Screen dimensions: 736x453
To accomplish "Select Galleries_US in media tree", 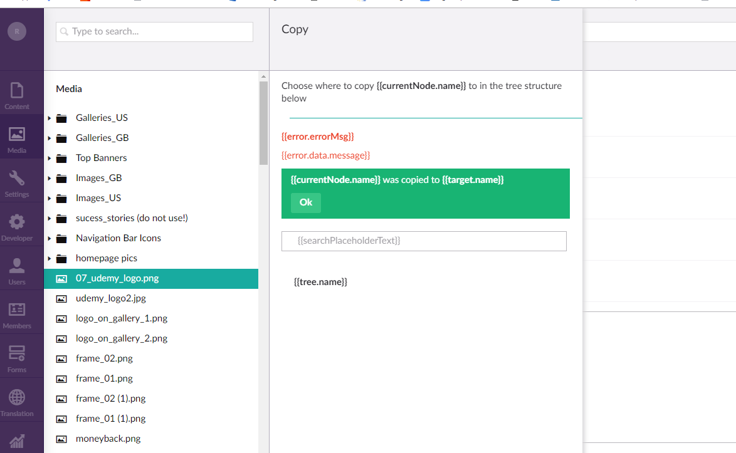I will (102, 118).
